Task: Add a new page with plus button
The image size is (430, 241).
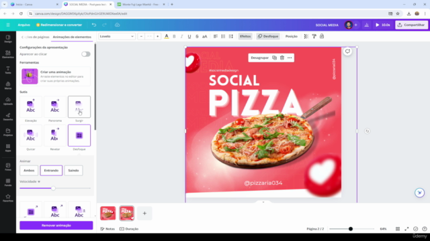Action: coord(144,213)
